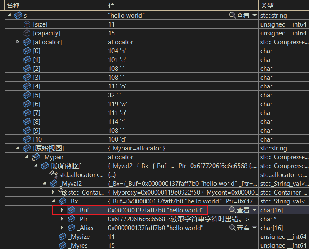Click the cube icon beside variable s

pyautogui.click(x=18, y=15)
